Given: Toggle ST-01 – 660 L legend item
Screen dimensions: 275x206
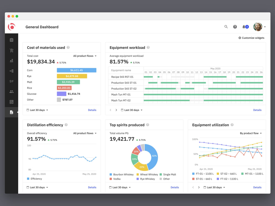Looking at the screenshot, I should 202,179.
